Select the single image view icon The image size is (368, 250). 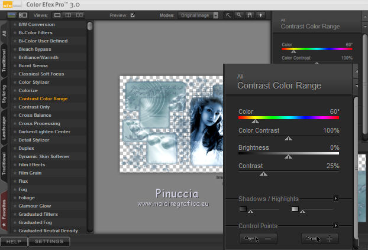[57, 15]
